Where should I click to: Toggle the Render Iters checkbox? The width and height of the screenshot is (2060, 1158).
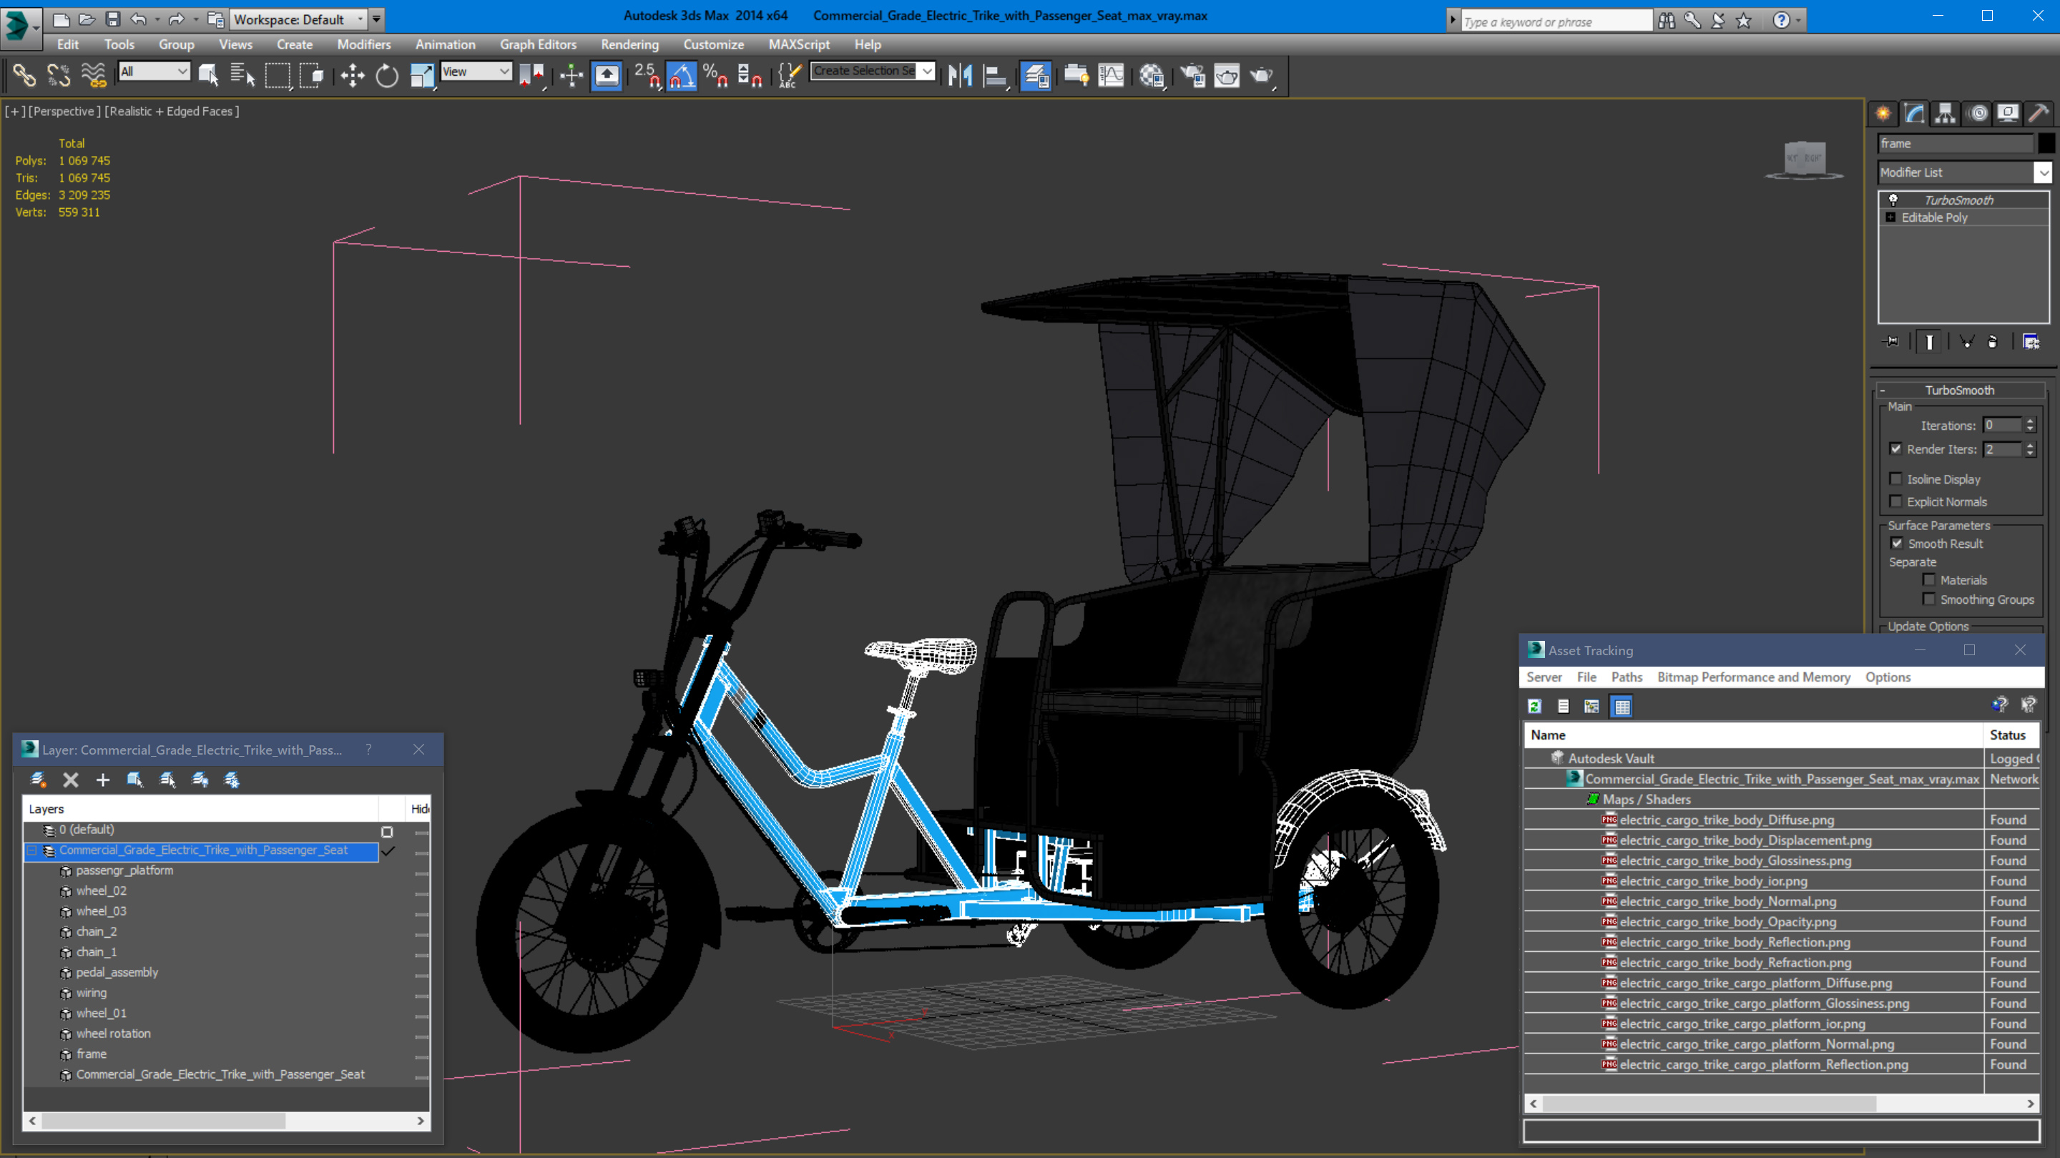coord(1895,448)
